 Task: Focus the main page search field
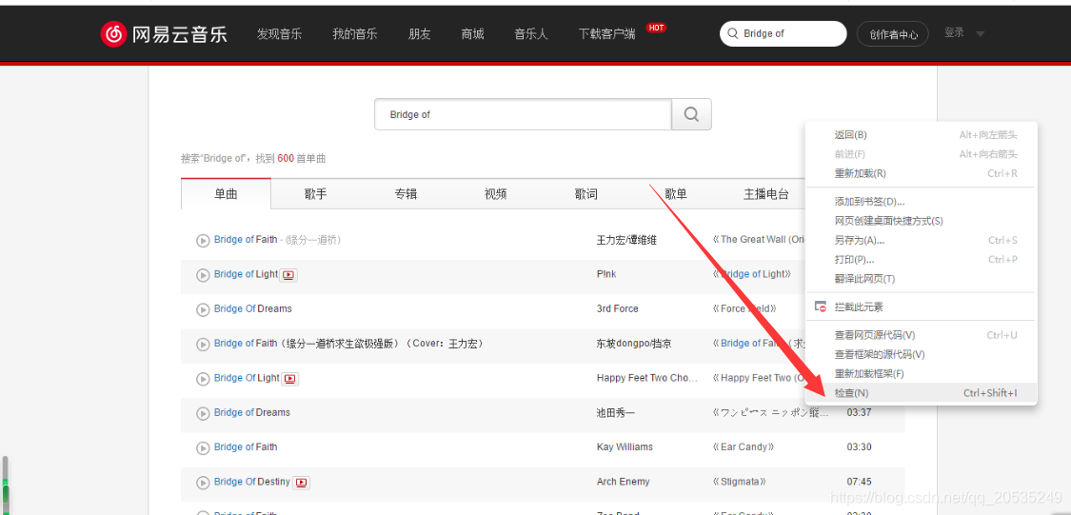(x=524, y=115)
